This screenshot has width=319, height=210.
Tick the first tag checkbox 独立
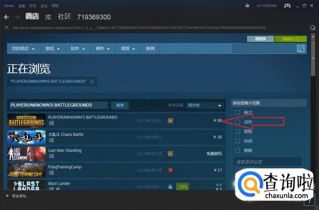[238, 112]
